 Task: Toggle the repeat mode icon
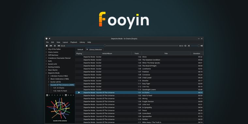point(185,46)
